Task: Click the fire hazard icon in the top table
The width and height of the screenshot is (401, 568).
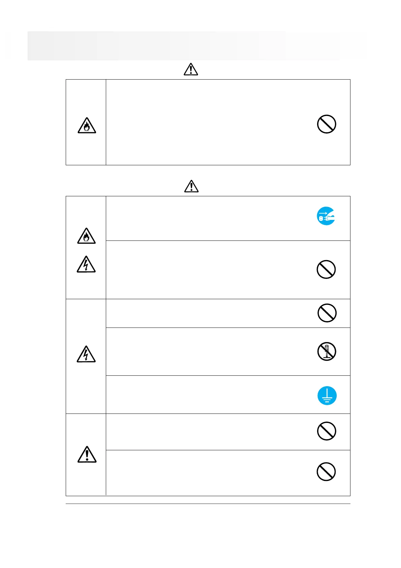Action: (x=87, y=126)
